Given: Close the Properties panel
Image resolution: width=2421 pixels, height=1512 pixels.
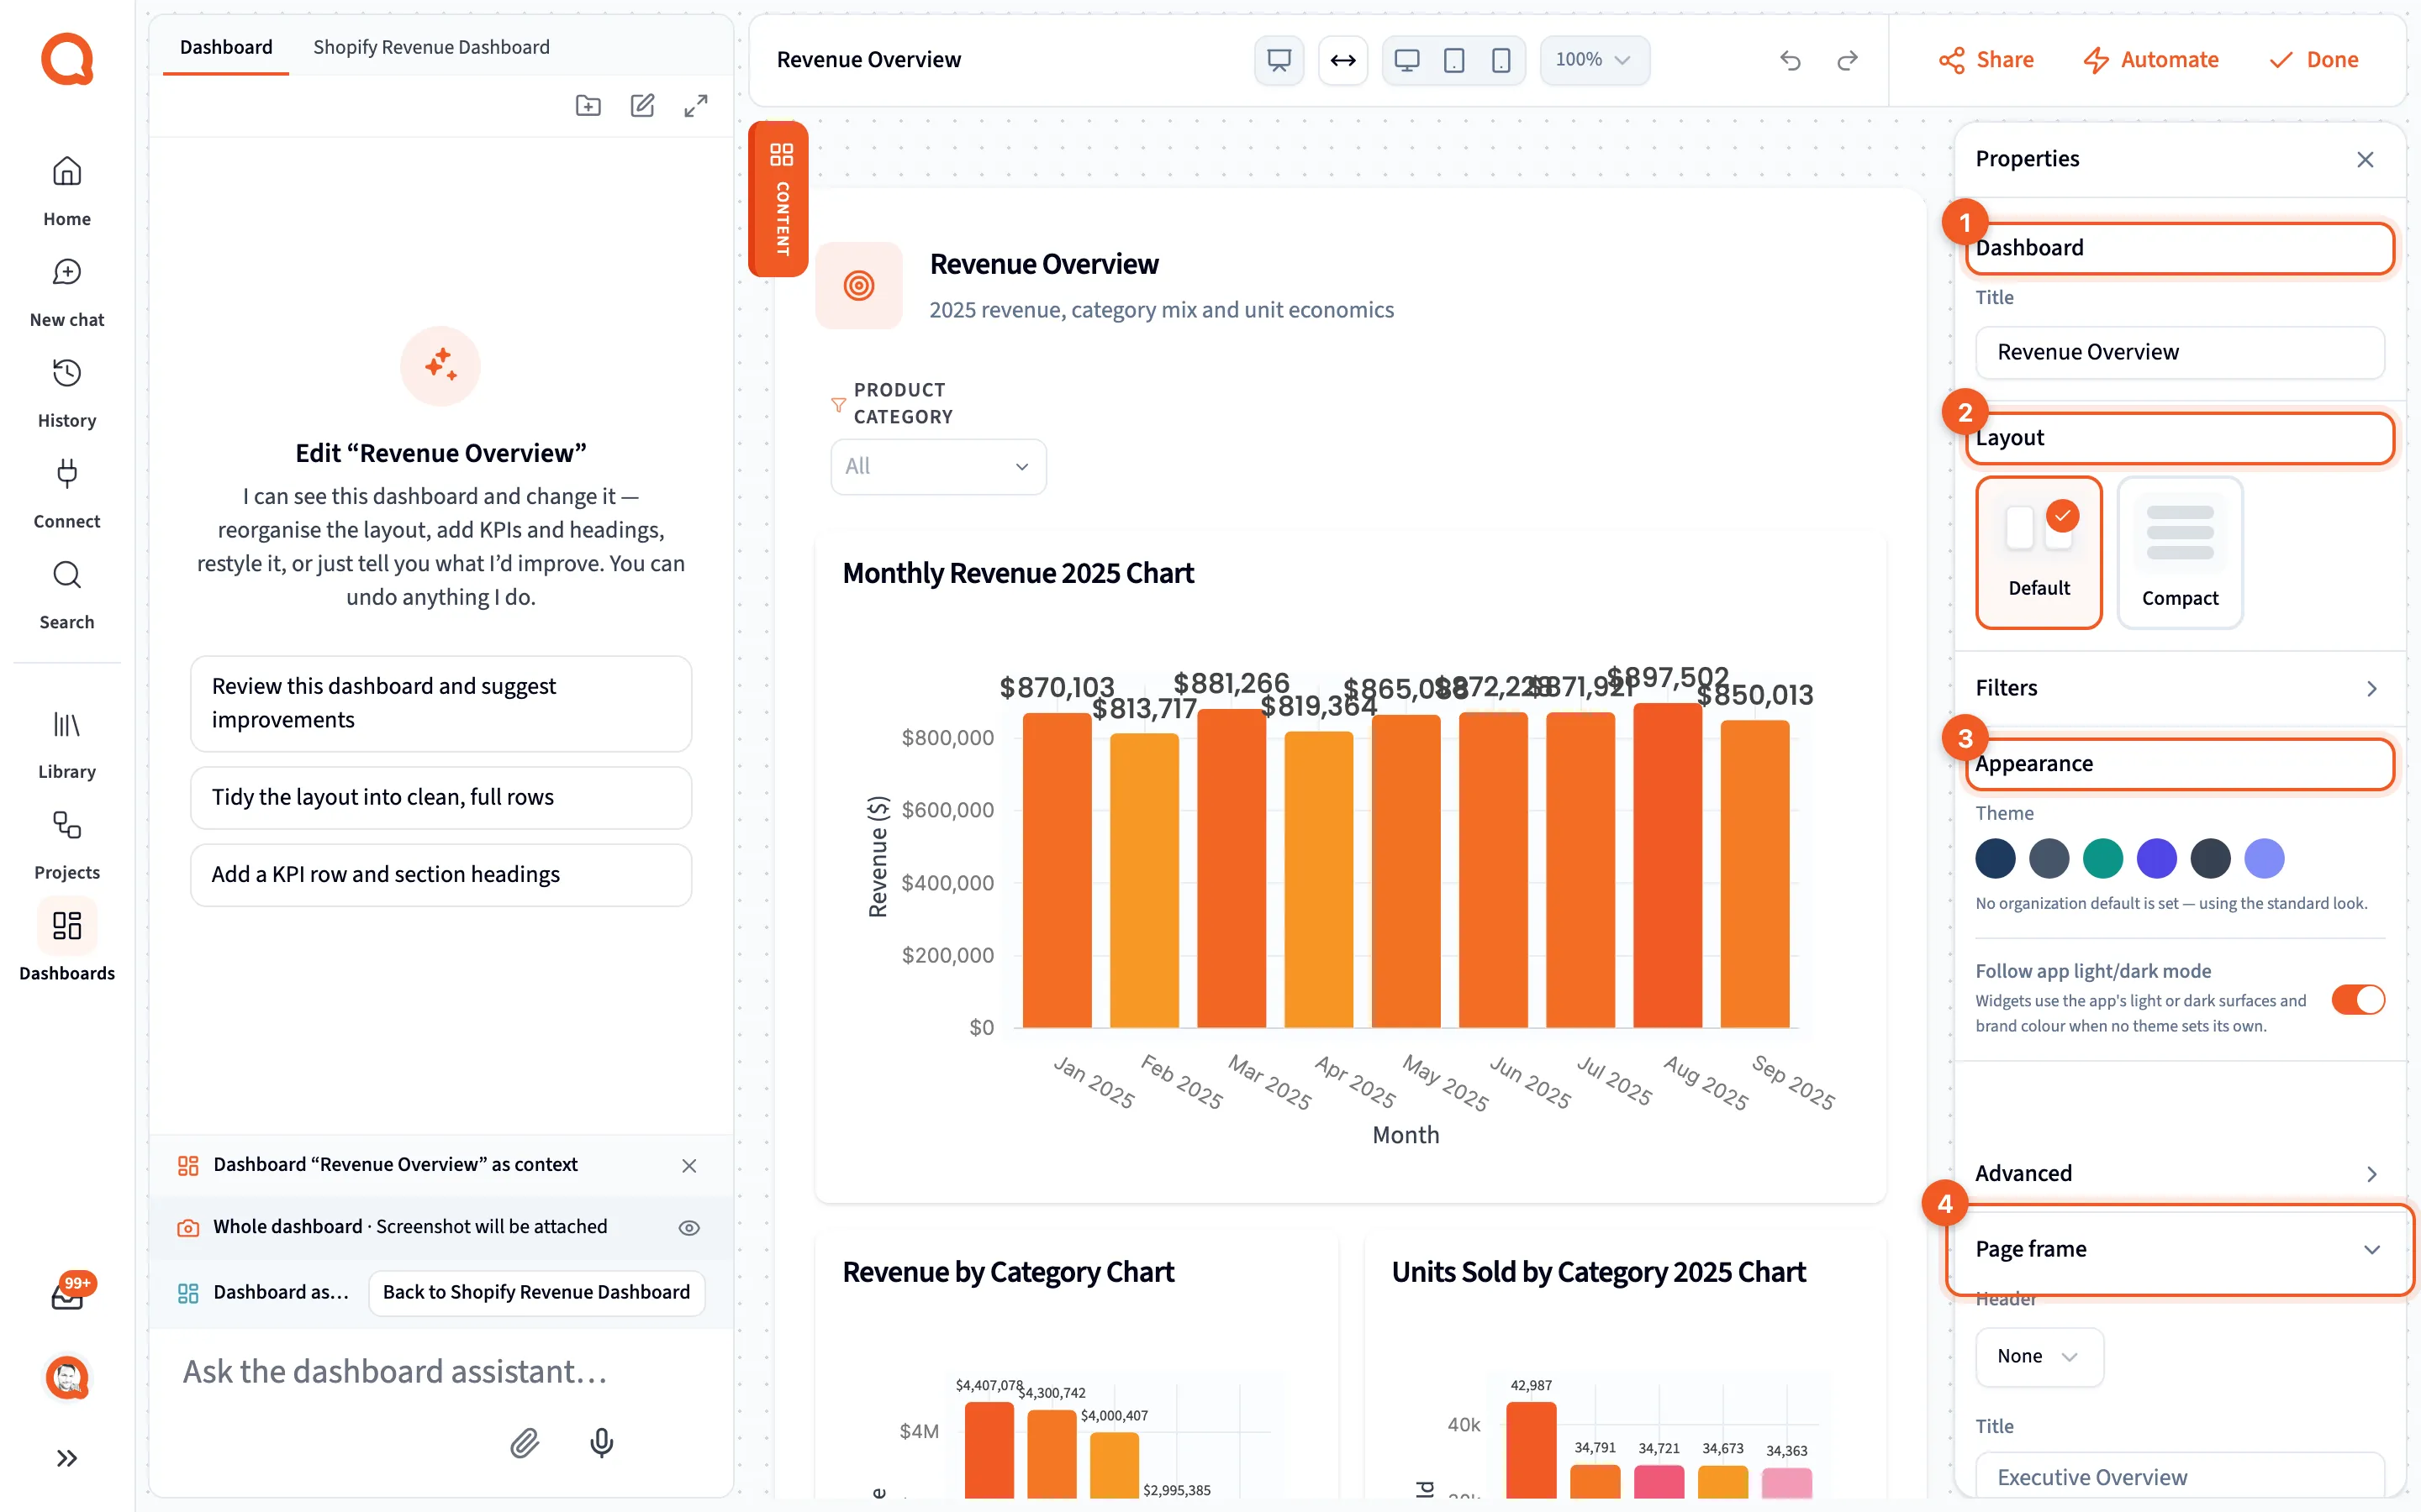Looking at the screenshot, I should click(2365, 159).
